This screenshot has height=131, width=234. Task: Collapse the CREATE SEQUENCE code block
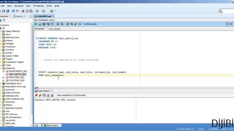click(x=37, y=38)
